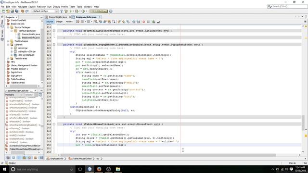Click the editor horizontal scrollbar
Viewport: 308px width, 173px height.
pyautogui.click(x=168, y=155)
